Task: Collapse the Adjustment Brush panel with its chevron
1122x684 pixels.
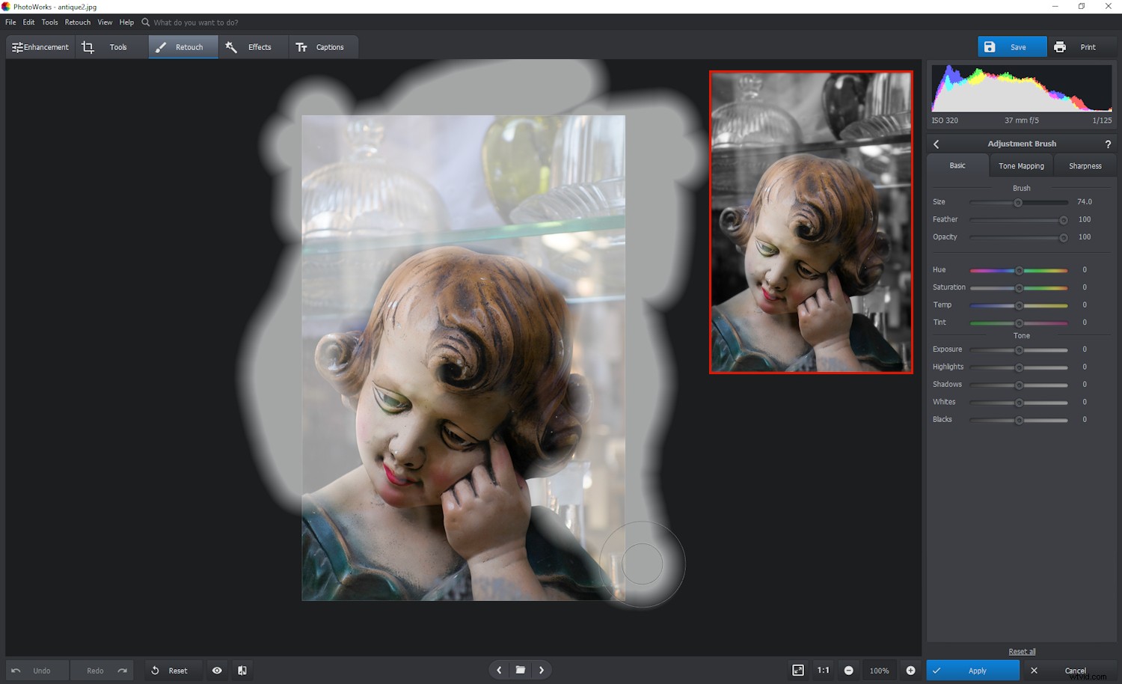Action: point(936,144)
